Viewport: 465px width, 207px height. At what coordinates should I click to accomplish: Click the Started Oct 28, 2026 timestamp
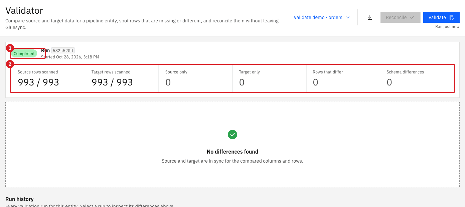pos(70,57)
